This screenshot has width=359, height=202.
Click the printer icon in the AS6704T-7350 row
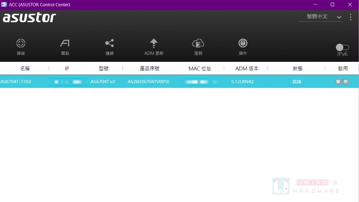[346, 81]
